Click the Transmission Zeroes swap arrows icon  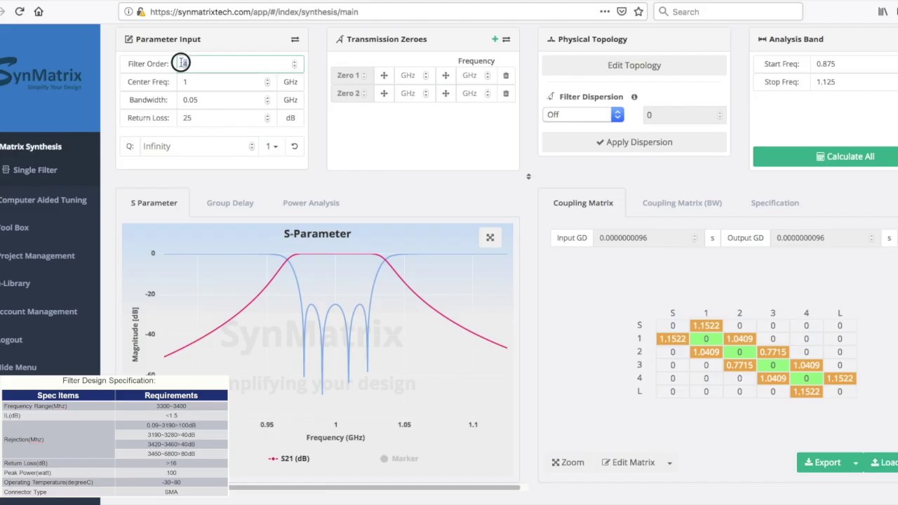click(506, 39)
